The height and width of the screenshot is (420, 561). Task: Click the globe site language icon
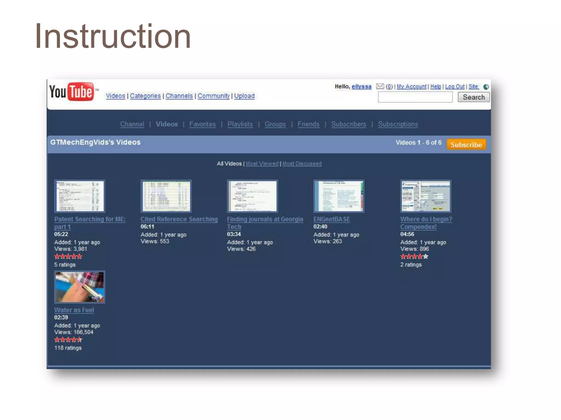tap(486, 87)
